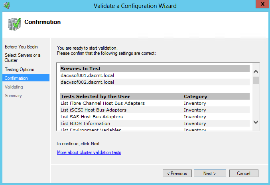
Task: Click the wizard title bar icon
Action: [x=6, y=6]
